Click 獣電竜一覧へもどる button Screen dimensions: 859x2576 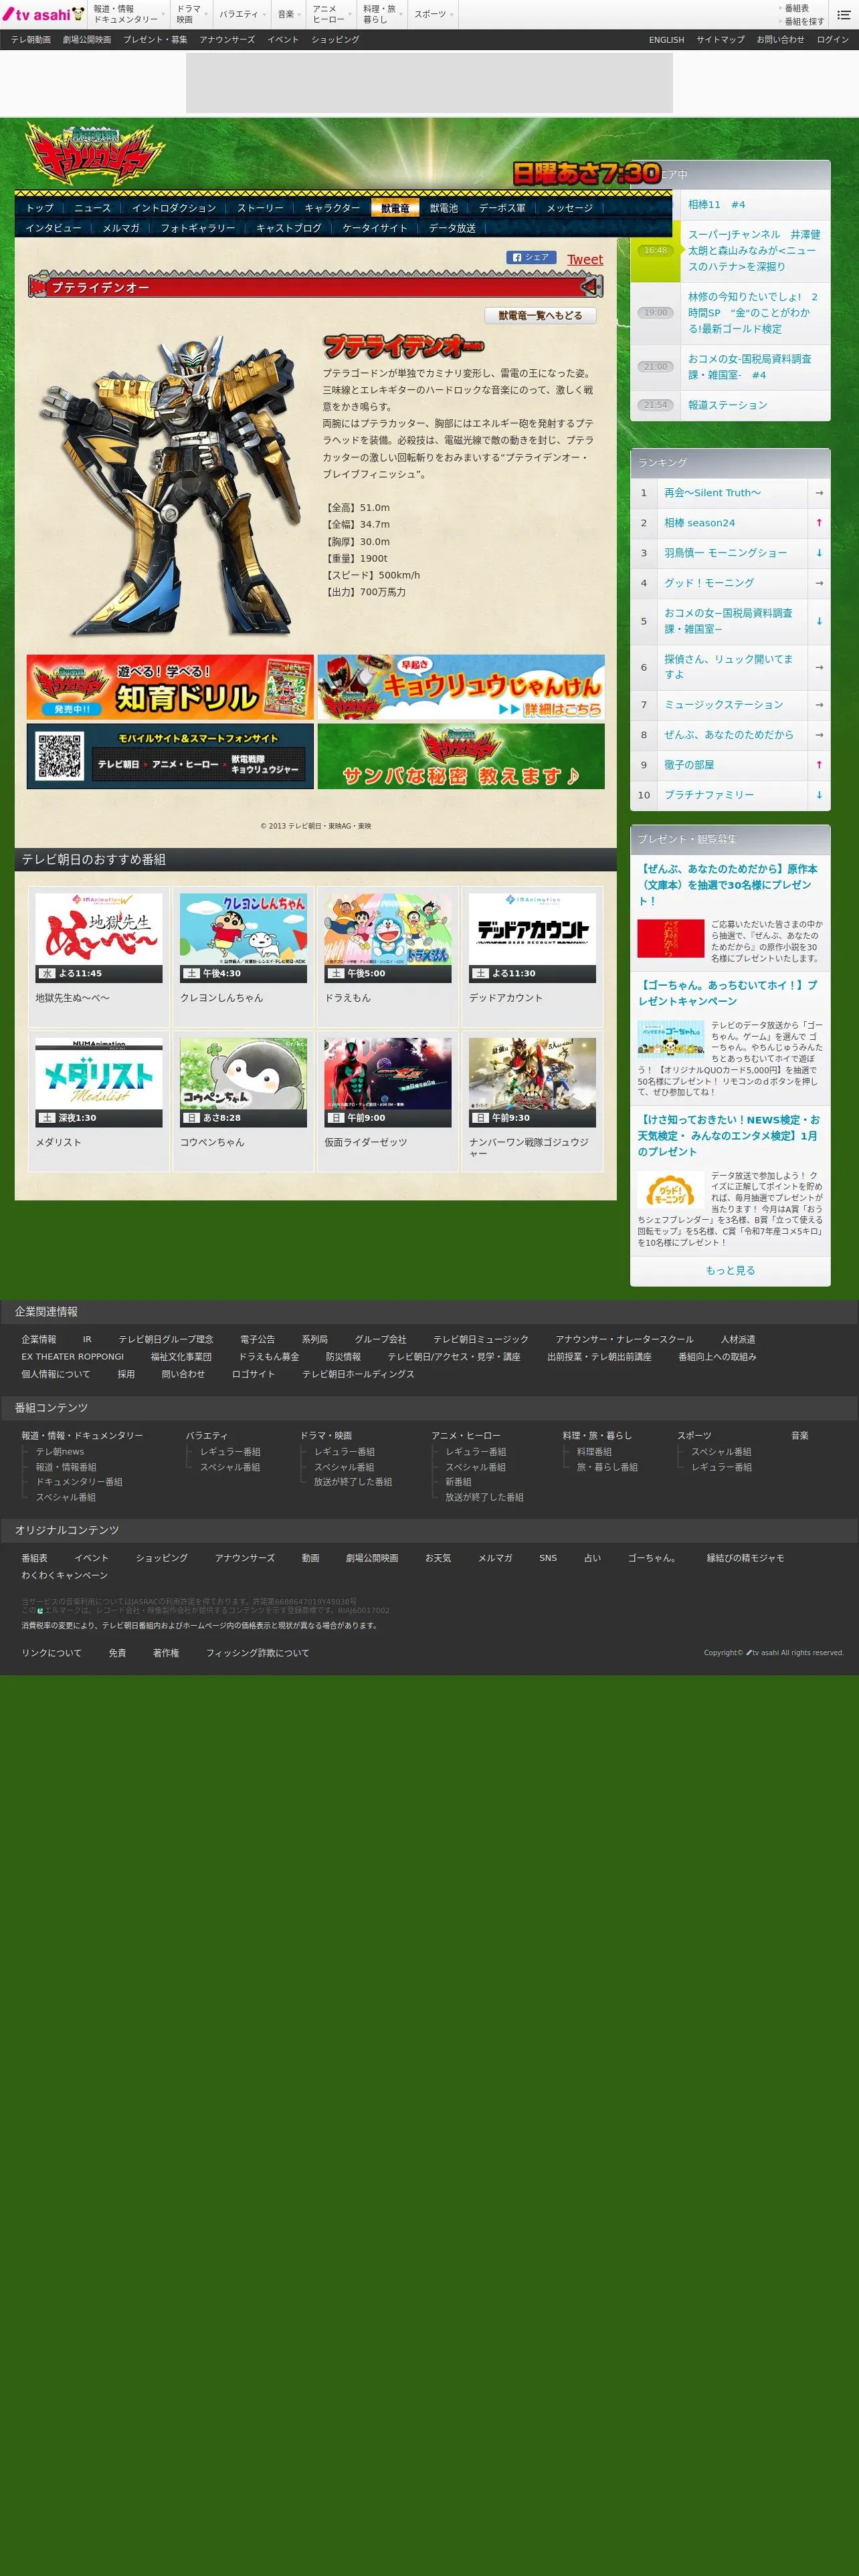point(540,315)
